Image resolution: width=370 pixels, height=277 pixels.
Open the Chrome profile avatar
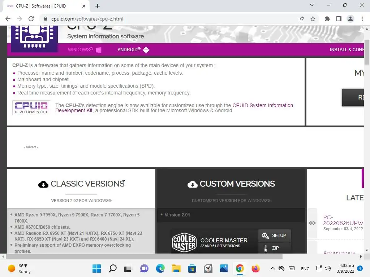tap(350, 19)
